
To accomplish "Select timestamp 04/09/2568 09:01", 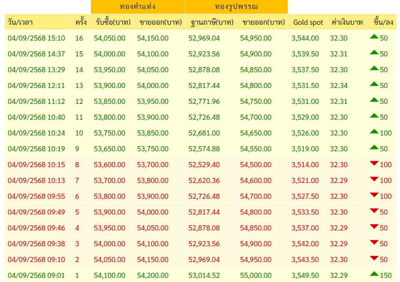I will point(36,275).
